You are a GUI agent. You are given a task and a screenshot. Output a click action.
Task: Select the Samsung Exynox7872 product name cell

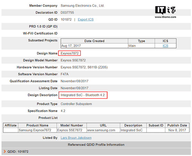click(x=37, y=130)
